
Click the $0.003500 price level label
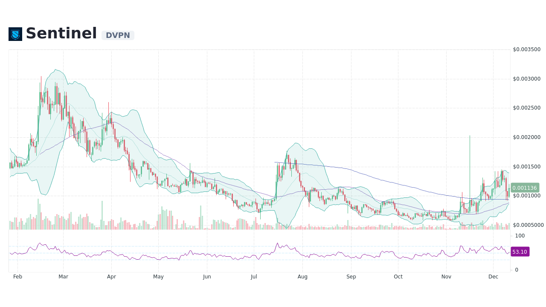click(x=526, y=49)
